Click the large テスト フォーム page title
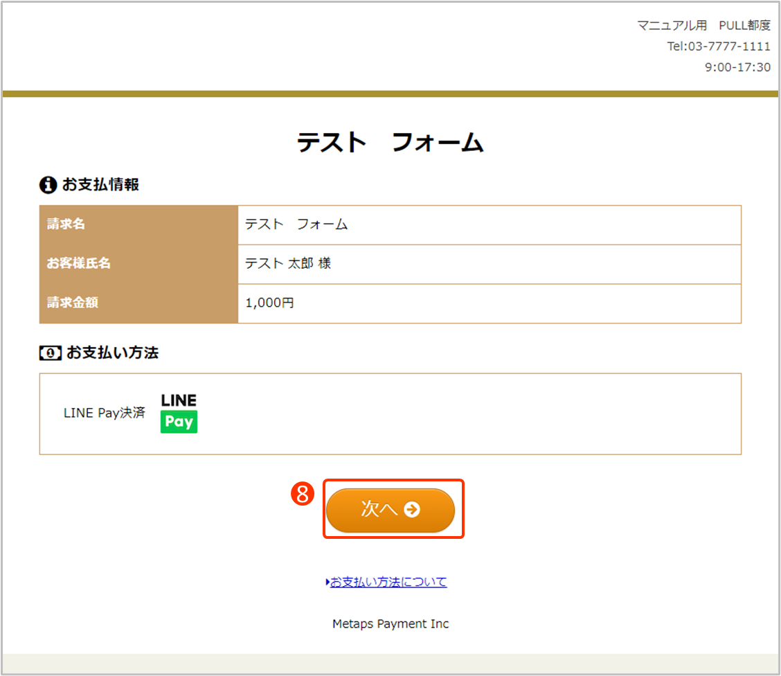Screen dimensions: 781x676 coord(390,143)
